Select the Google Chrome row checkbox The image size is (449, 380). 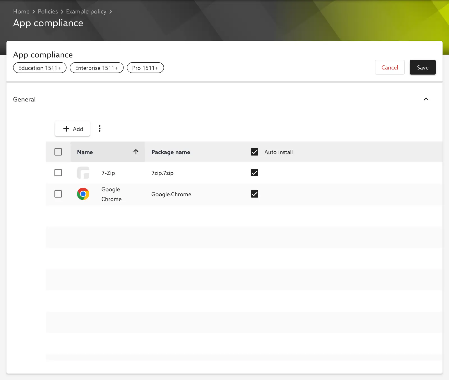[58, 194]
